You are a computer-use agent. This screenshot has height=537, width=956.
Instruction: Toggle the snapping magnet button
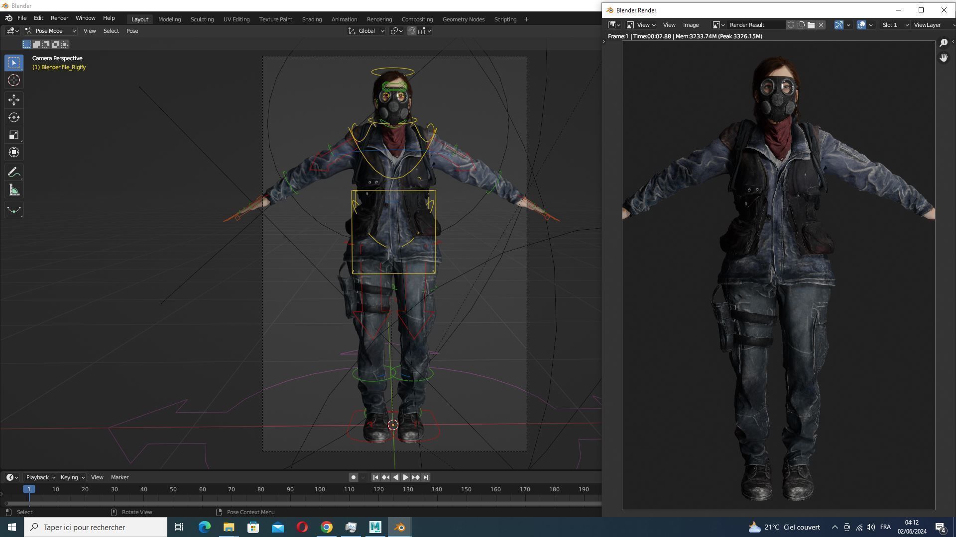click(x=412, y=31)
